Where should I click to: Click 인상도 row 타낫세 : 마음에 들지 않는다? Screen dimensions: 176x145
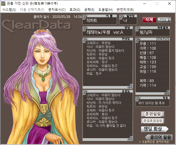tap(105, 51)
